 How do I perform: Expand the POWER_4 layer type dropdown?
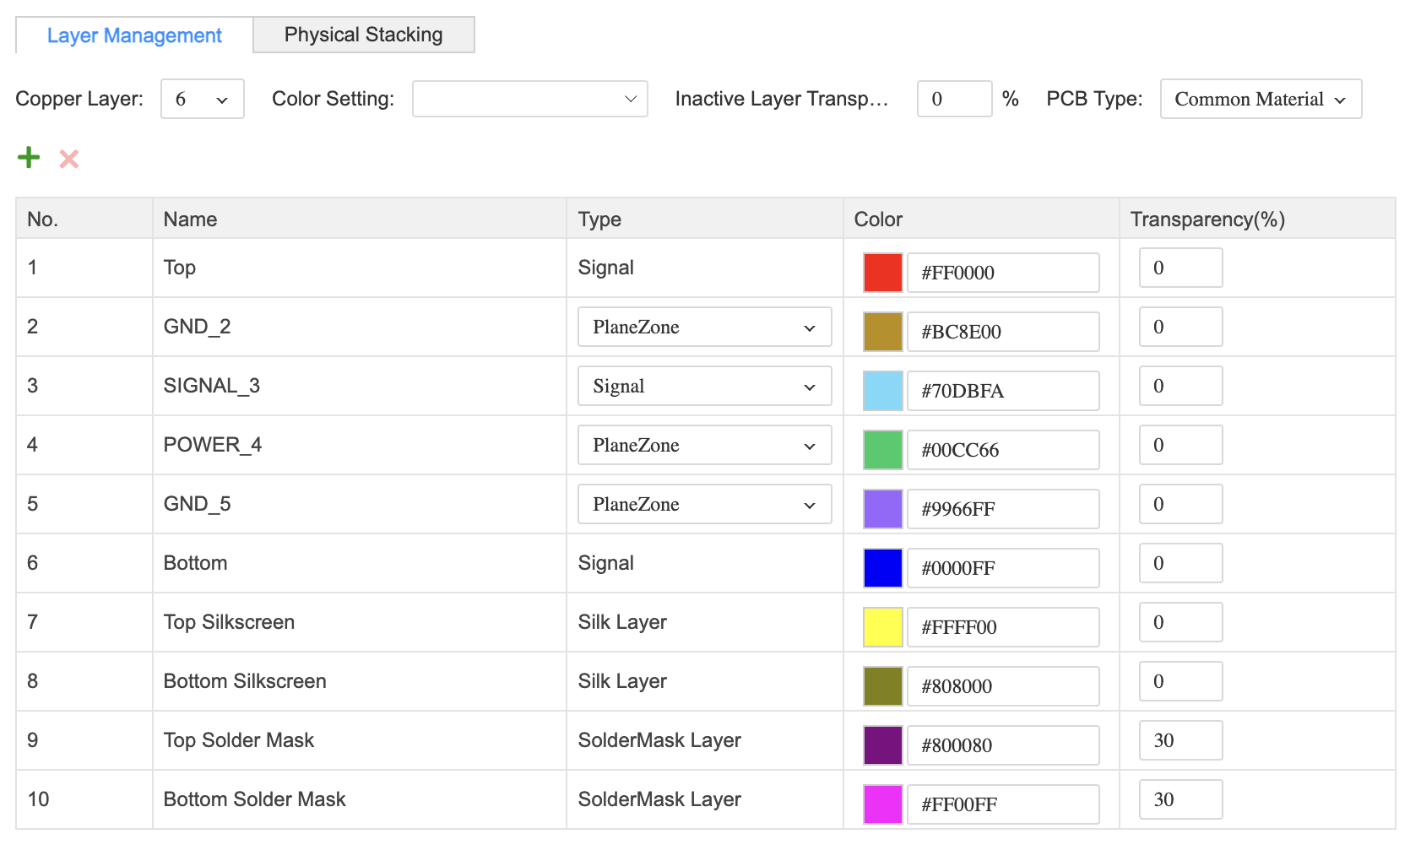(x=704, y=445)
